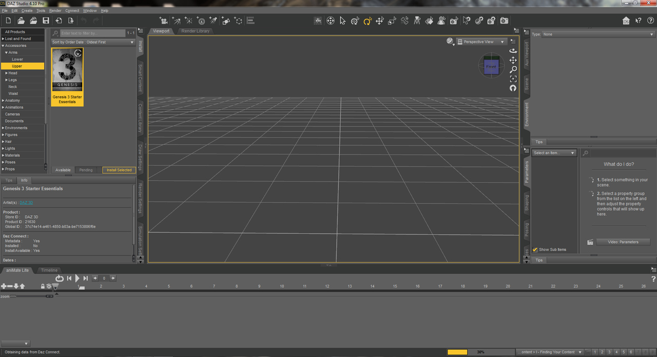Click the aniMate skip to end button

pos(86,278)
